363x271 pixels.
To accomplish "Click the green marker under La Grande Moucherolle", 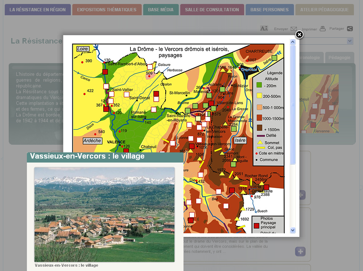I will [x=234, y=129].
